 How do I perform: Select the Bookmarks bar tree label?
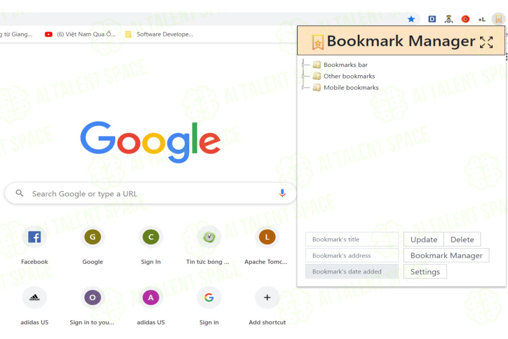tap(345, 65)
